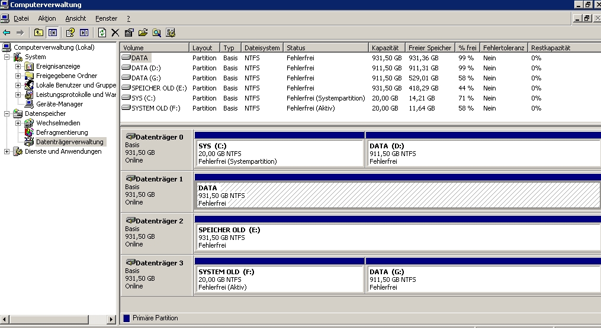Expand Lokale Benutzer und Gruppen node
Screen dimensions: 601x328
point(18,85)
